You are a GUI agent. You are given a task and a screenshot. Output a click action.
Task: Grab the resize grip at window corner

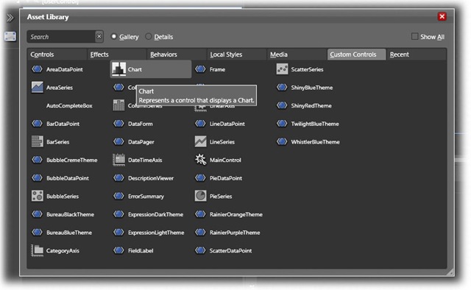(x=450, y=272)
